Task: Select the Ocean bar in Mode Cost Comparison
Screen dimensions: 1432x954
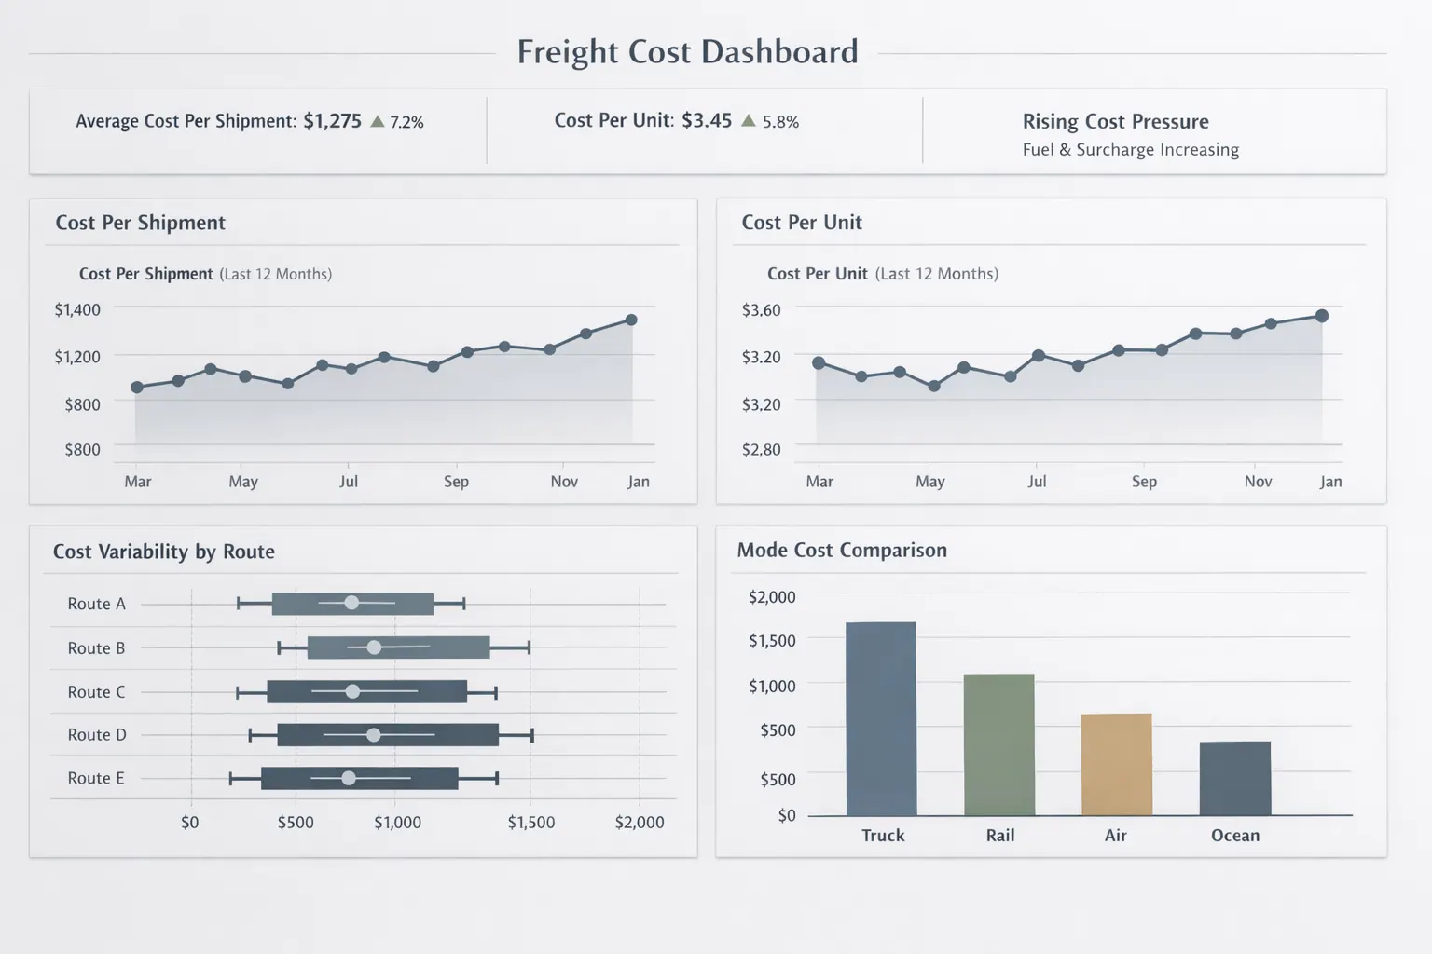Action: (1234, 778)
